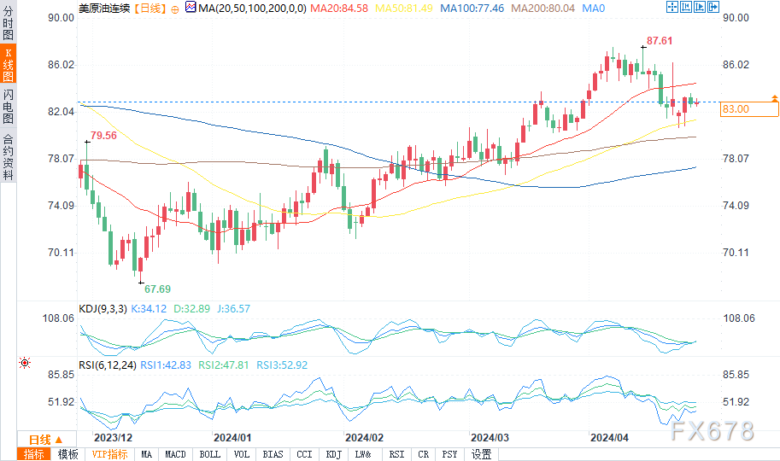Click the MA200:80.04 value label
Viewport: 780px width, 461px height.
click(x=542, y=9)
